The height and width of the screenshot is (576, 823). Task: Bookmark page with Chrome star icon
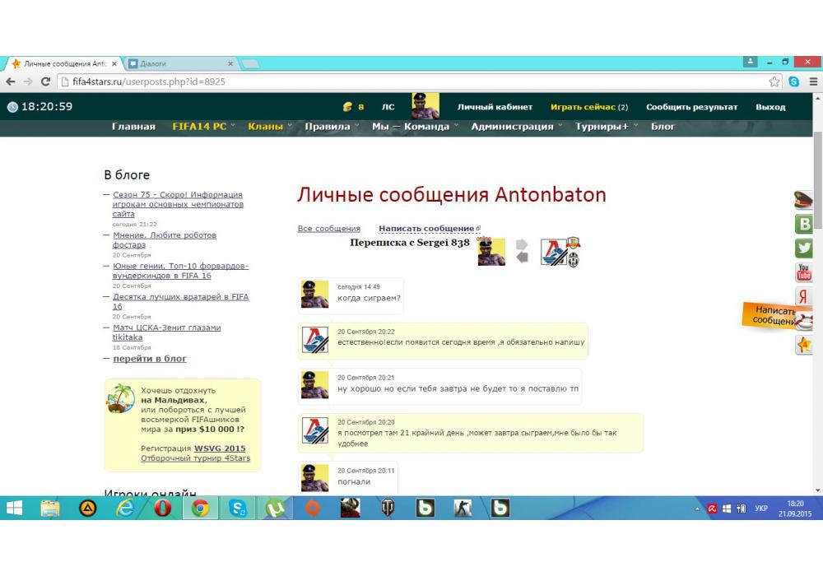click(x=774, y=81)
